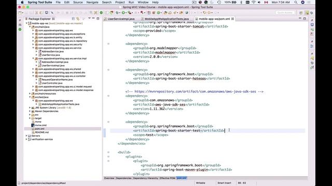The width and height of the screenshot is (332, 186).
Task: Open Package Explorer View Menu dropdown
Action: [x=89, y=19]
